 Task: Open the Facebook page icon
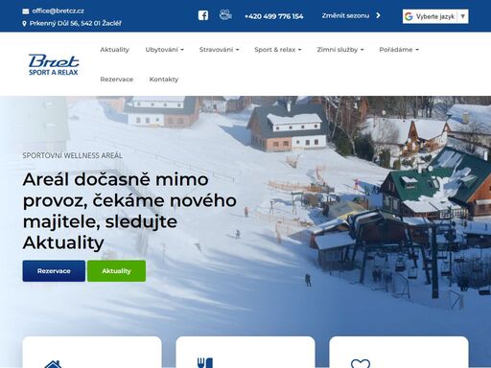pos(203,15)
